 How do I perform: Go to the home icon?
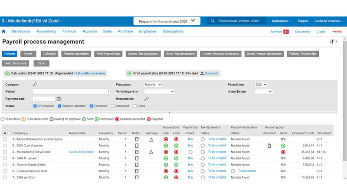click(x=3, y=31)
